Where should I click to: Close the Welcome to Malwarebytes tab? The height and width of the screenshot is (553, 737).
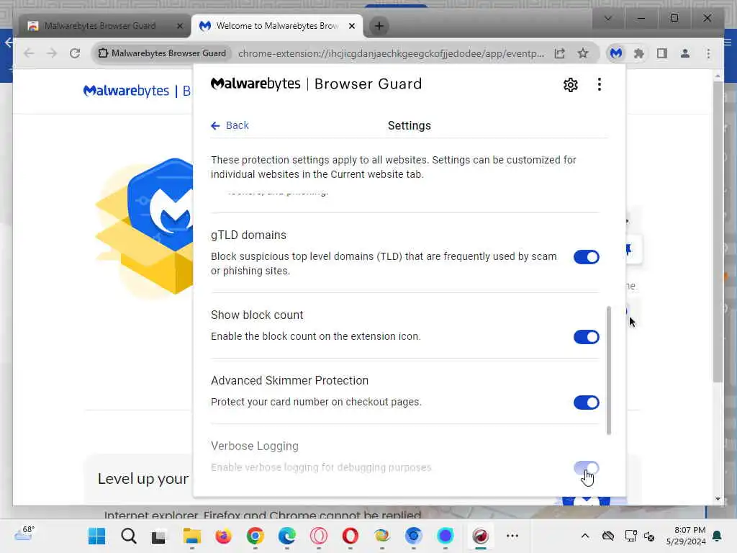click(x=351, y=26)
